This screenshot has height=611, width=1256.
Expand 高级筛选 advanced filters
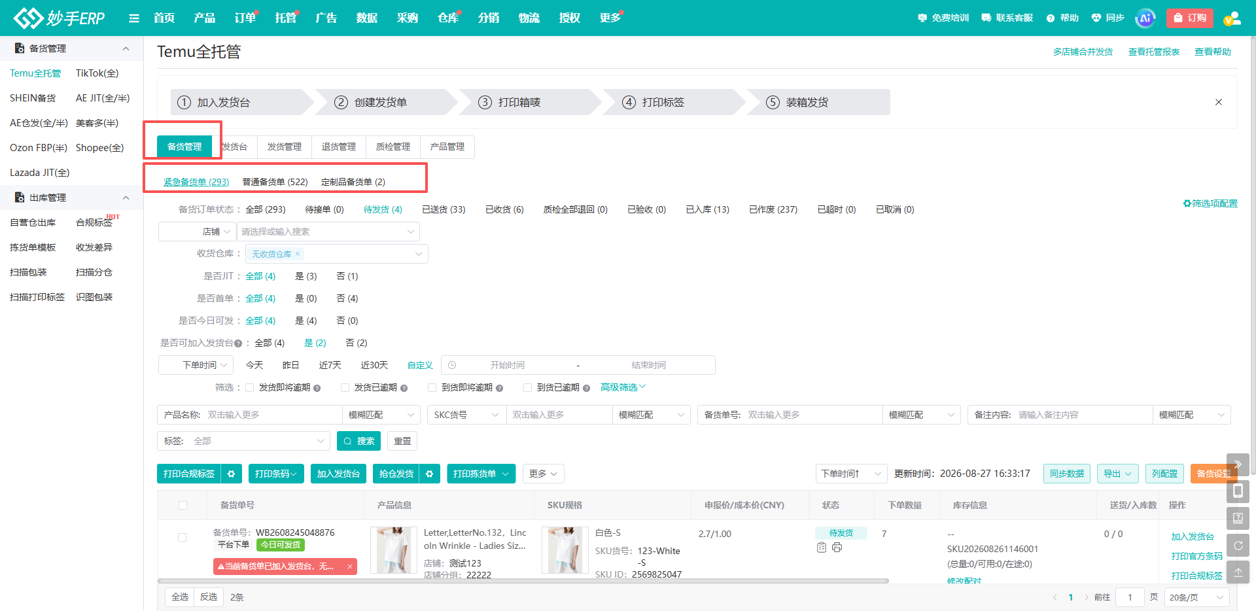623,387
